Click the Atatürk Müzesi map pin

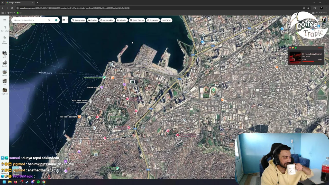102,87
